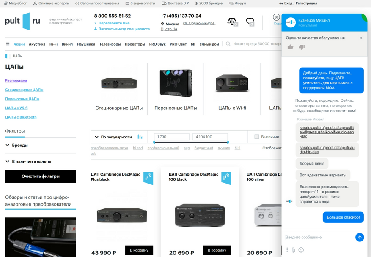Click the right price slider handle
The image size is (371, 257).
(228, 142)
